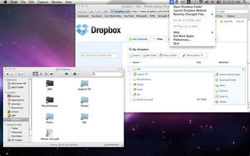Screen dimensions: 250x156
Task: Switch Finder to icon view
Action: [35, 74]
